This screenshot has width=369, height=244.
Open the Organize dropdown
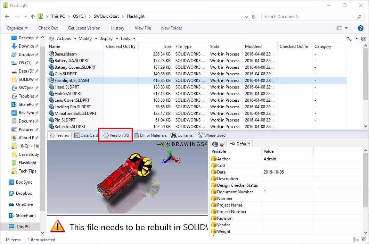[x=17, y=28]
